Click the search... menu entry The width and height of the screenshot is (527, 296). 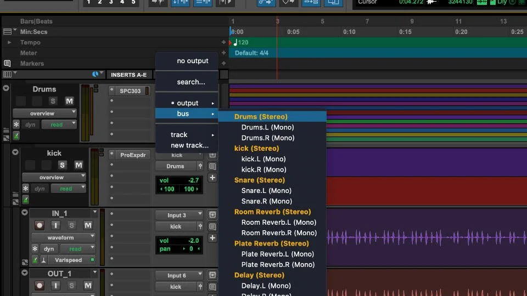click(x=190, y=82)
